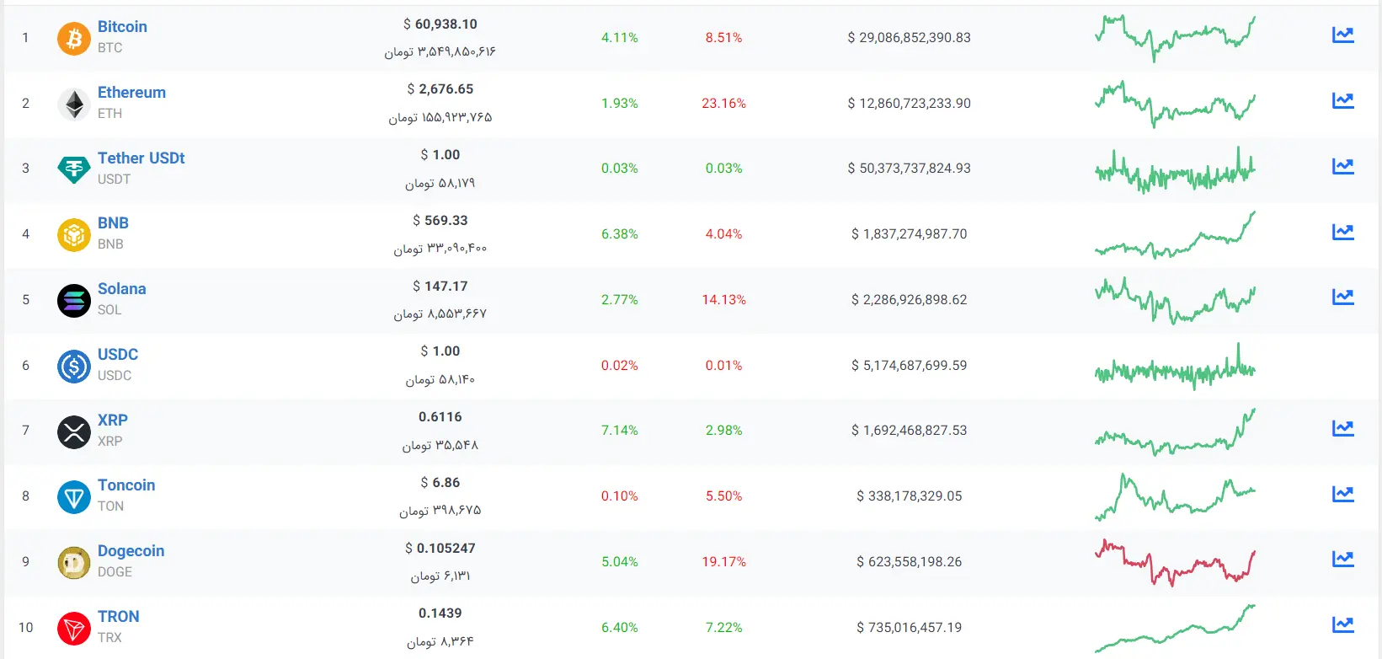Click the Tether USDt sparkline chart
1382x659 pixels.
(x=1175, y=169)
